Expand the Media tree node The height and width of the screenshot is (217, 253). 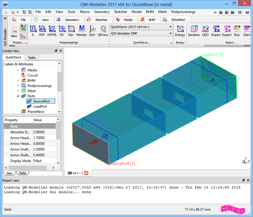18,70
